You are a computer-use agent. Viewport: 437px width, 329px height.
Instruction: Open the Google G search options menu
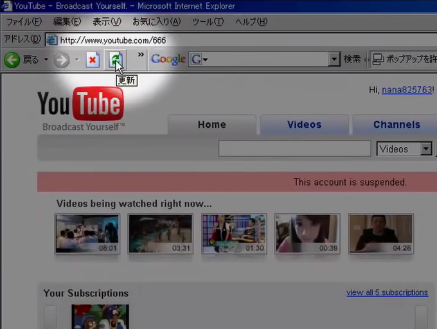(199, 59)
